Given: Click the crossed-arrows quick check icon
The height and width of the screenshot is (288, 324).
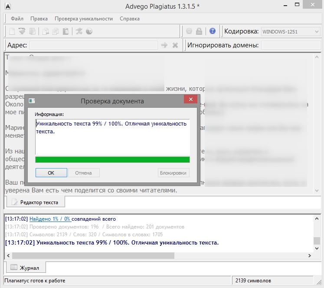Looking at the screenshot, I should click(x=79, y=31).
